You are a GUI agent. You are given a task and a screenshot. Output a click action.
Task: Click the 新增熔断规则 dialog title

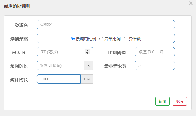coord(17,6)
